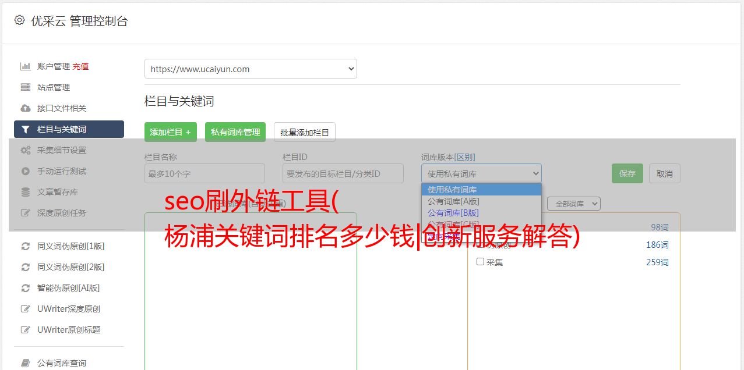Image resolution: width=744 pixels, height=370 pixels.
Task: Click the bar chart icon for 账户管理
Action: point(26,66)
